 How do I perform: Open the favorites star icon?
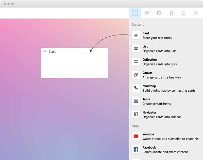pyautogui.click(x=147, y=13)
